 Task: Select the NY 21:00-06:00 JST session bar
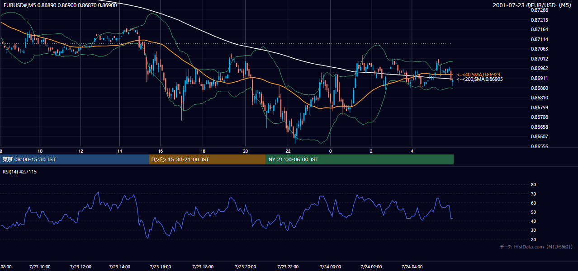(x=360, y=159)
